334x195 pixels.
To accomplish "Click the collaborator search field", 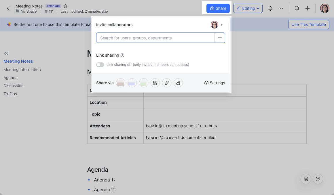I will tap(155, 38).
